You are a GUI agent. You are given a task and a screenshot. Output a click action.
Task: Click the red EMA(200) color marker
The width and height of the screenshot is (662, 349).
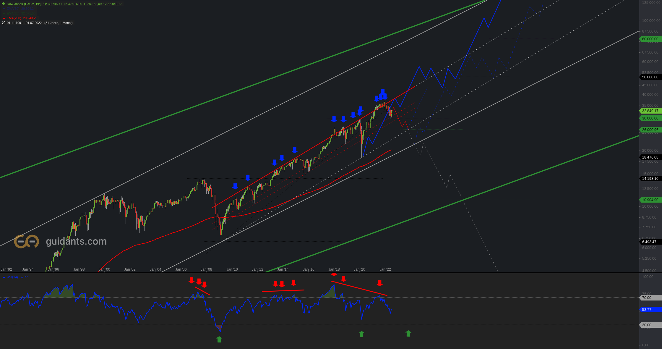click(4, 18)
